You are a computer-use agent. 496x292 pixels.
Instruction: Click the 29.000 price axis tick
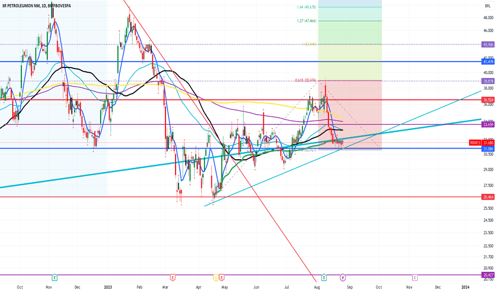pyautogui.click(x=488, y=170)
